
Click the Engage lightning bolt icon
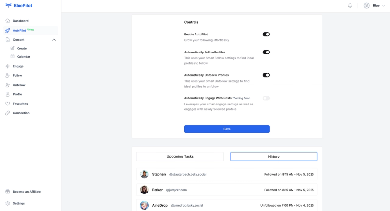pos(8,66)
